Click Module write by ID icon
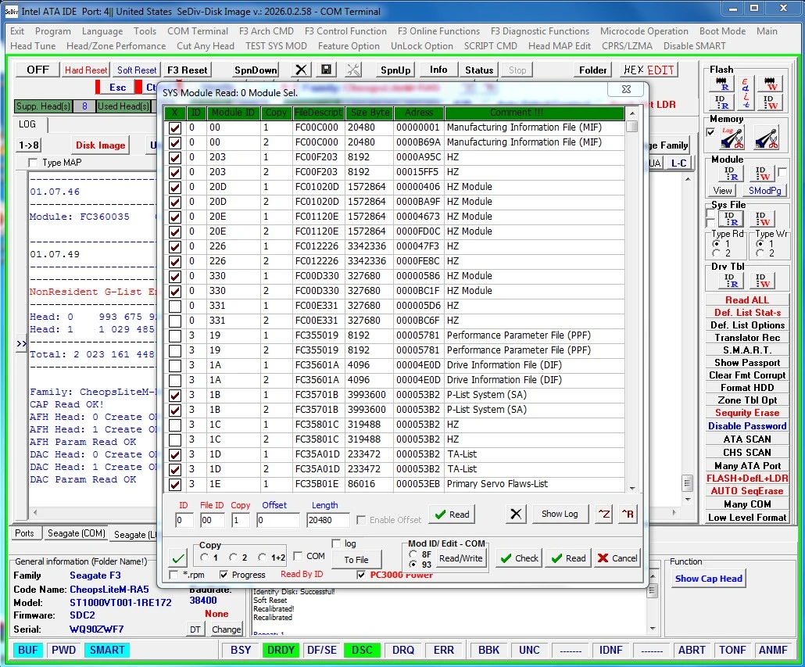 coord(762,174)
